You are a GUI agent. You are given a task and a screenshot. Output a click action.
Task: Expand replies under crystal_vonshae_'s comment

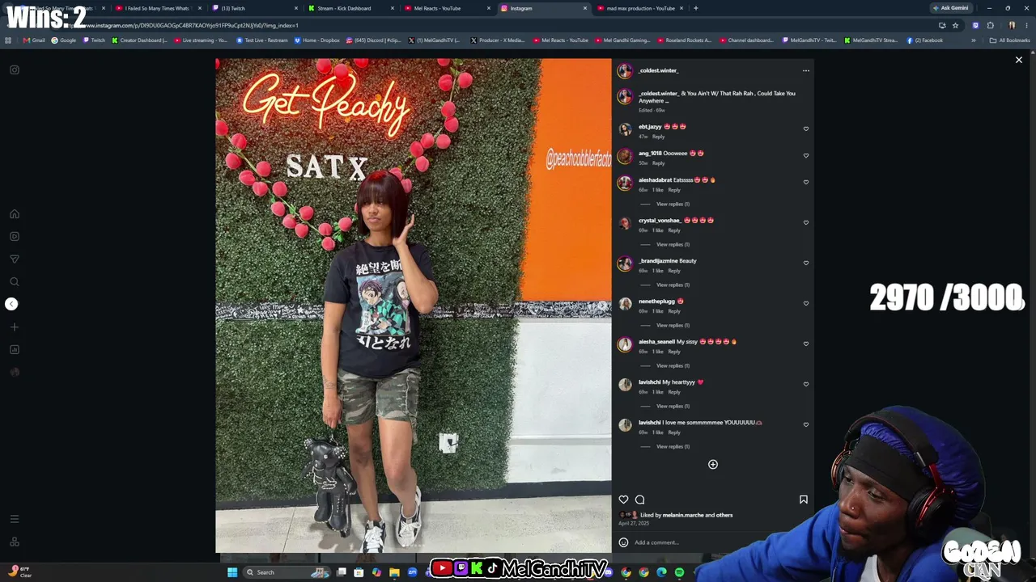673,244
